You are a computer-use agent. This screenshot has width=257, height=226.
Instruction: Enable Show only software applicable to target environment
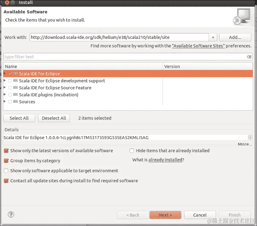[6, 171]
